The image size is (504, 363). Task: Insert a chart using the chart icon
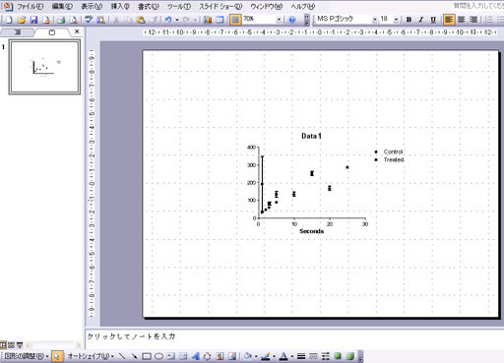tap(208, 20)
